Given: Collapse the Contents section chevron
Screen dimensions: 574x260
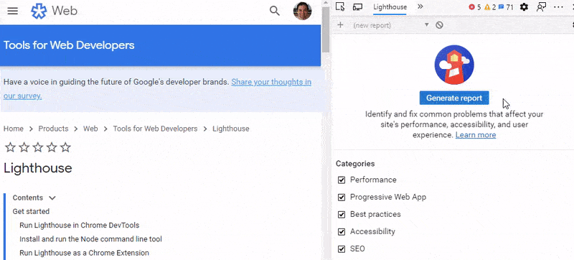Looking at the screenshot, I should point(52,198).
